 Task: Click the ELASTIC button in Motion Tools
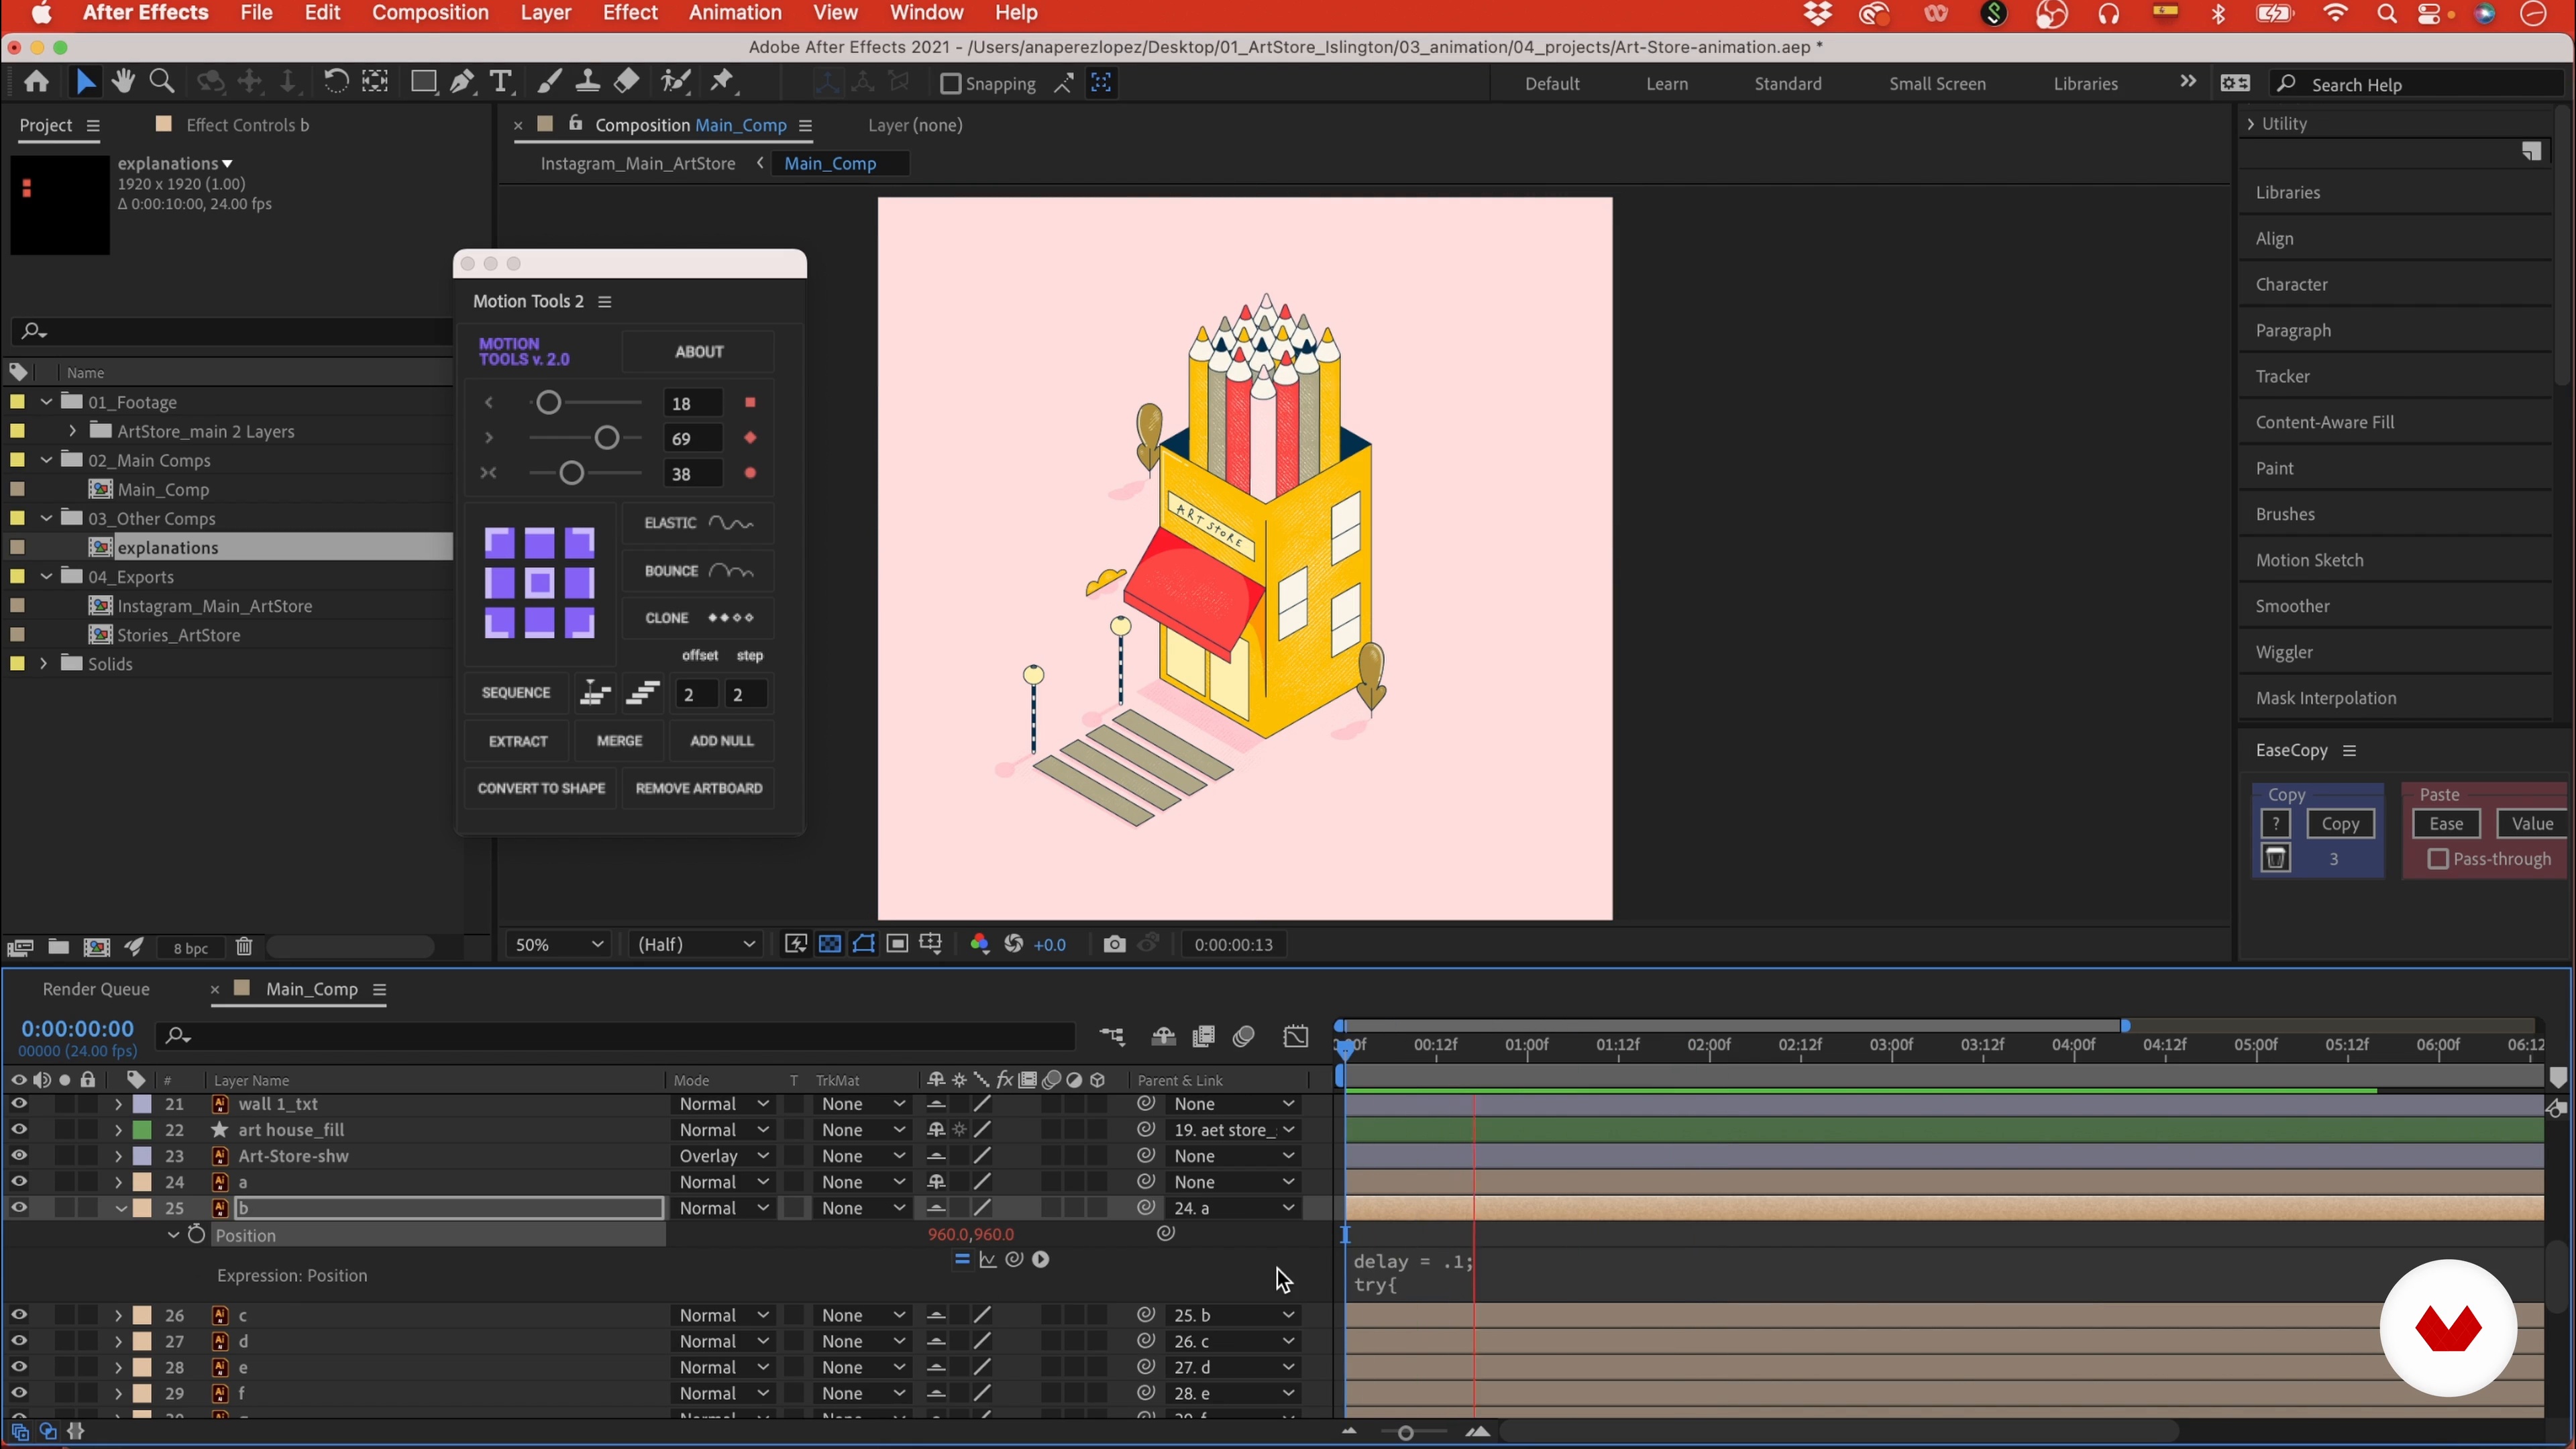pos(698,523)
